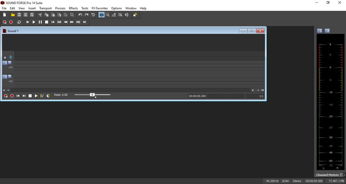This screenshot has width=346, height=184.
Task: Open the View menu
Action: [x=21, y=8]
